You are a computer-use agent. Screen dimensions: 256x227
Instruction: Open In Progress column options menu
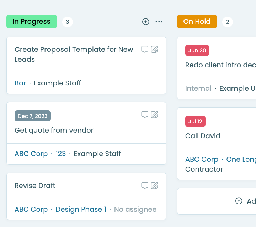pyautogui.click(x=159, y=22)
